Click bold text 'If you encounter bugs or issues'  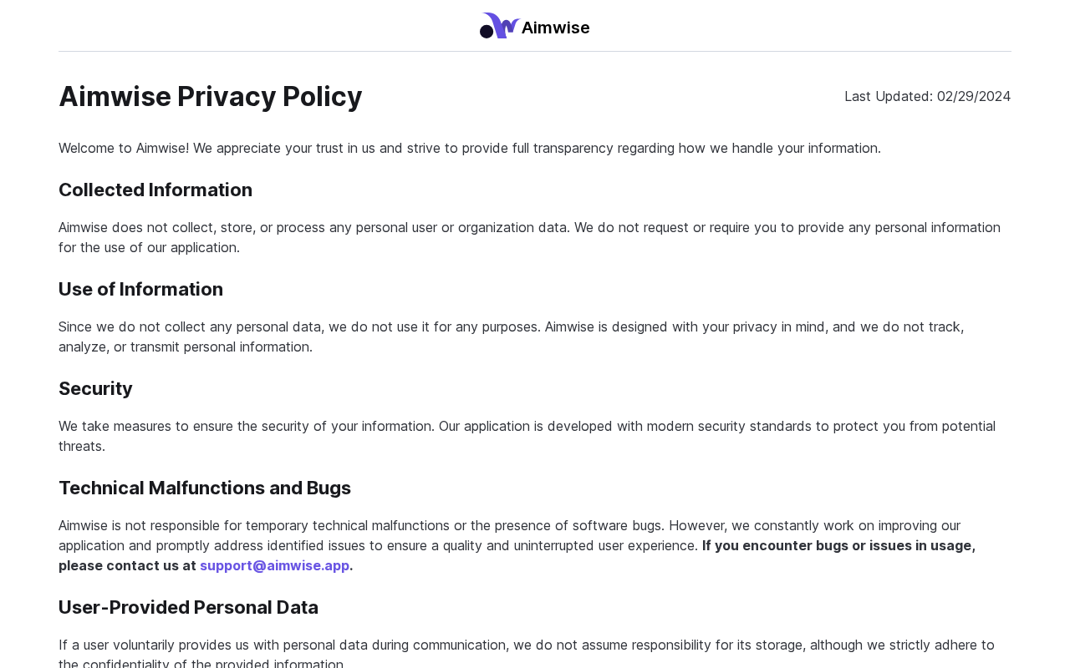click(x=838, y=545)
